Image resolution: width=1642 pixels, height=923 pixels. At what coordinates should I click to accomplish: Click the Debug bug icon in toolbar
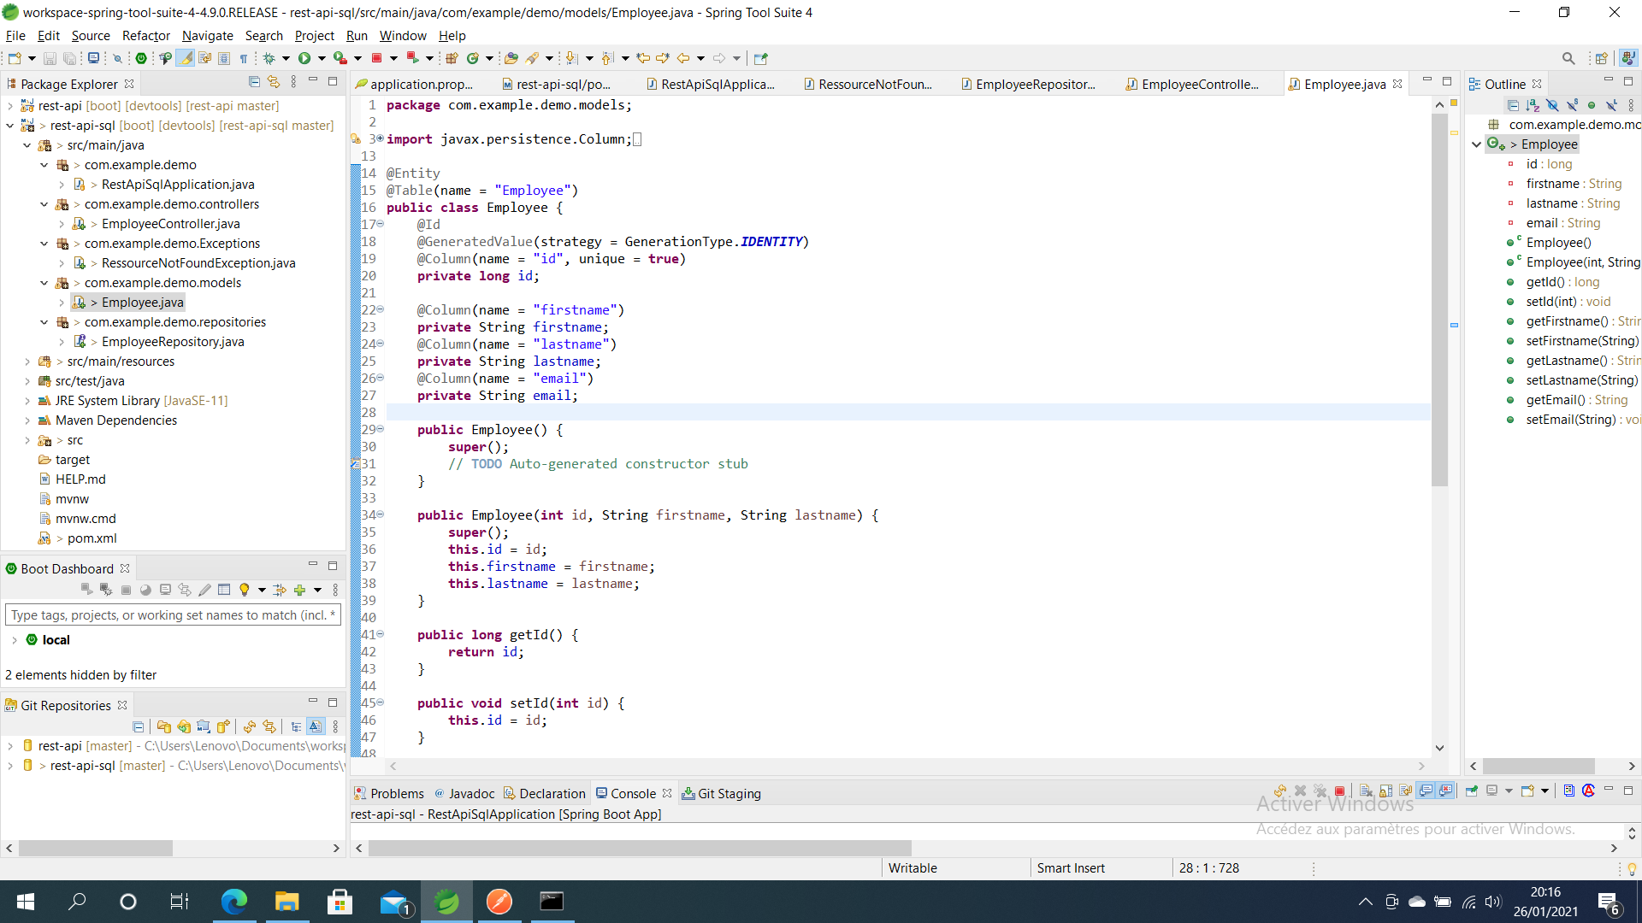tap(269, 58)
